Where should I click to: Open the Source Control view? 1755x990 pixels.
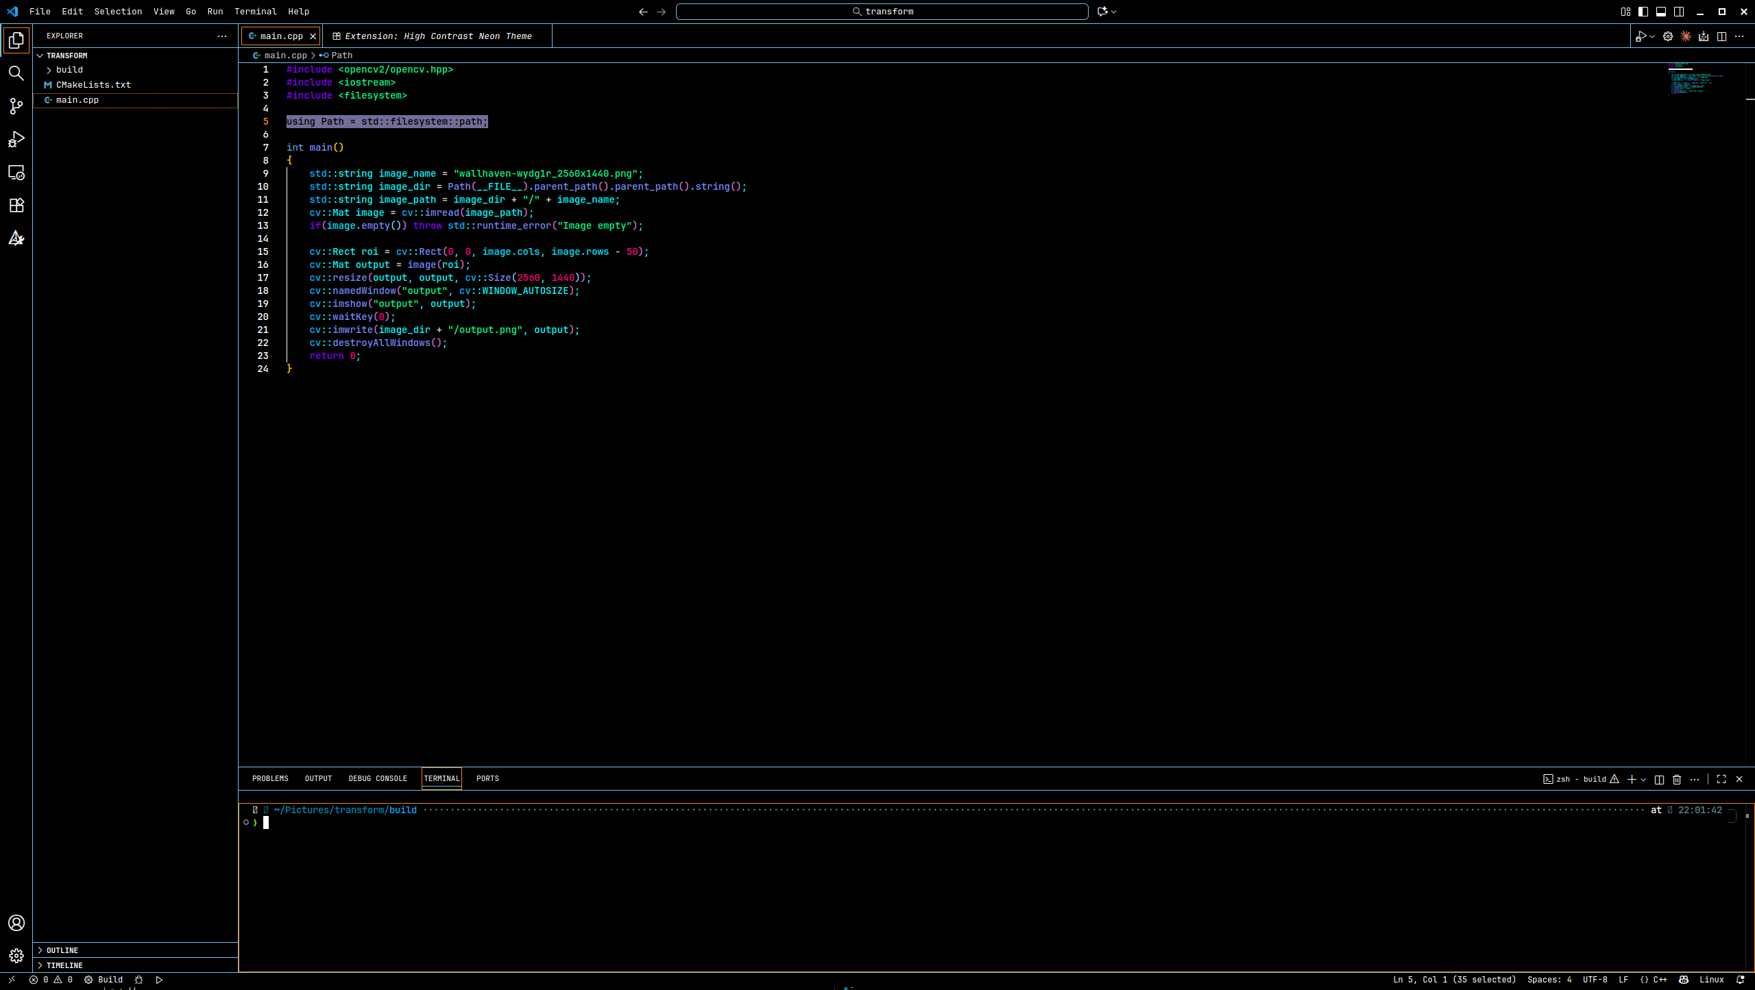16,106
